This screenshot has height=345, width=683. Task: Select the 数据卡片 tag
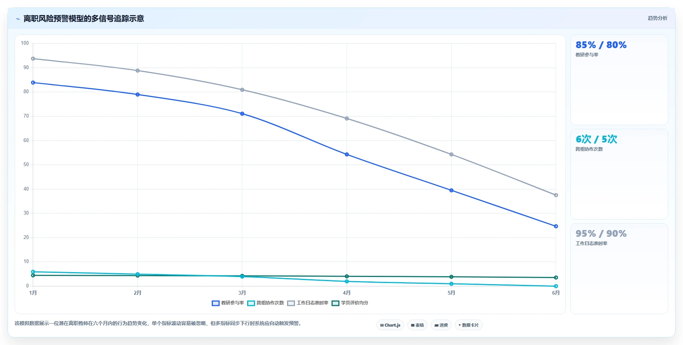pos(469,325)
